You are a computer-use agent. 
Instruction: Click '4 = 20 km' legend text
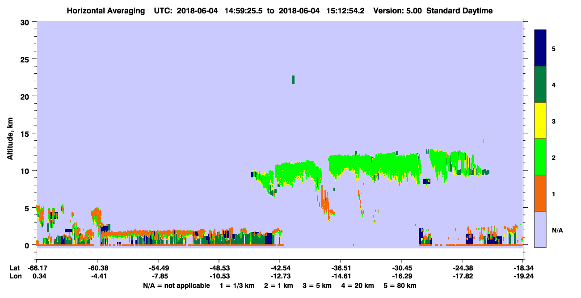[x=358, y=285]
